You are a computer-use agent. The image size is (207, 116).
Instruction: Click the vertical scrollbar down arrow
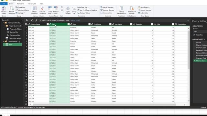189,101
